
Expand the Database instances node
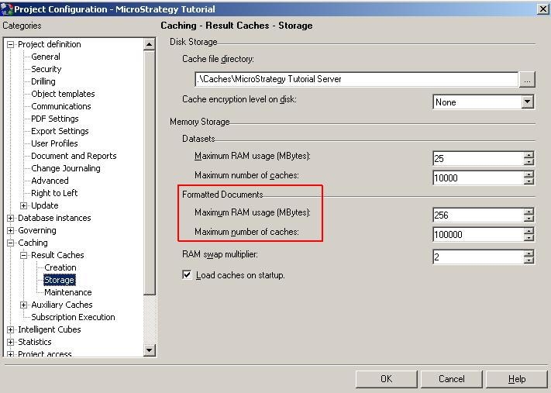(11, 218)
